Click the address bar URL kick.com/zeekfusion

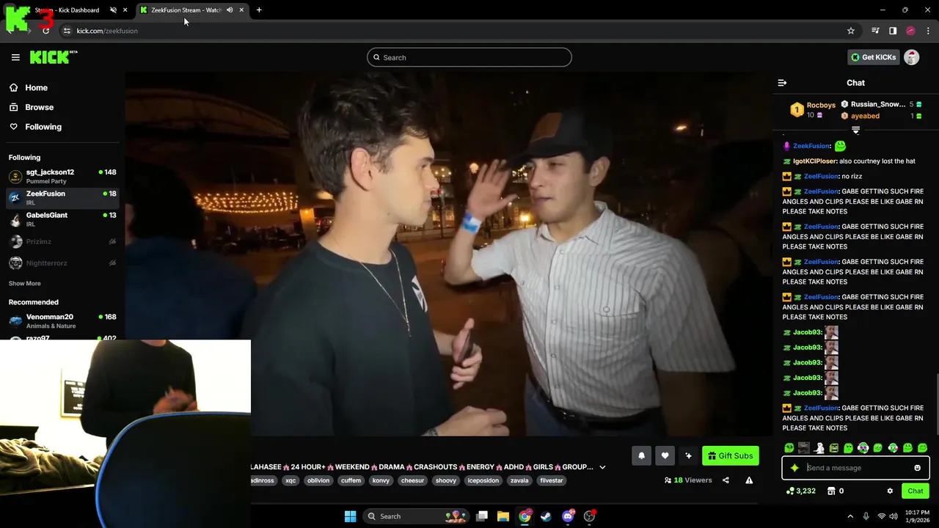[107, 31]
